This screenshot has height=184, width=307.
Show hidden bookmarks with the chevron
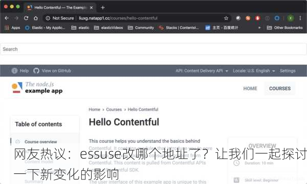pos(259,28)
